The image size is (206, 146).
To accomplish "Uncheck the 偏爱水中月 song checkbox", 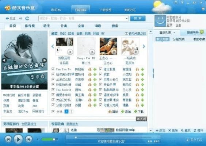I will coord(53,95).
